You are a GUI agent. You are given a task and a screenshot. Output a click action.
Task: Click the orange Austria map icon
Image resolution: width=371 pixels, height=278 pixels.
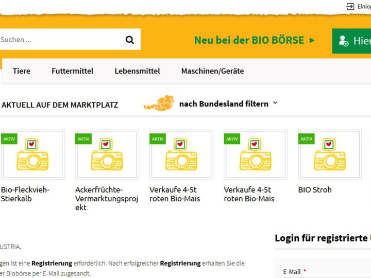159,103
